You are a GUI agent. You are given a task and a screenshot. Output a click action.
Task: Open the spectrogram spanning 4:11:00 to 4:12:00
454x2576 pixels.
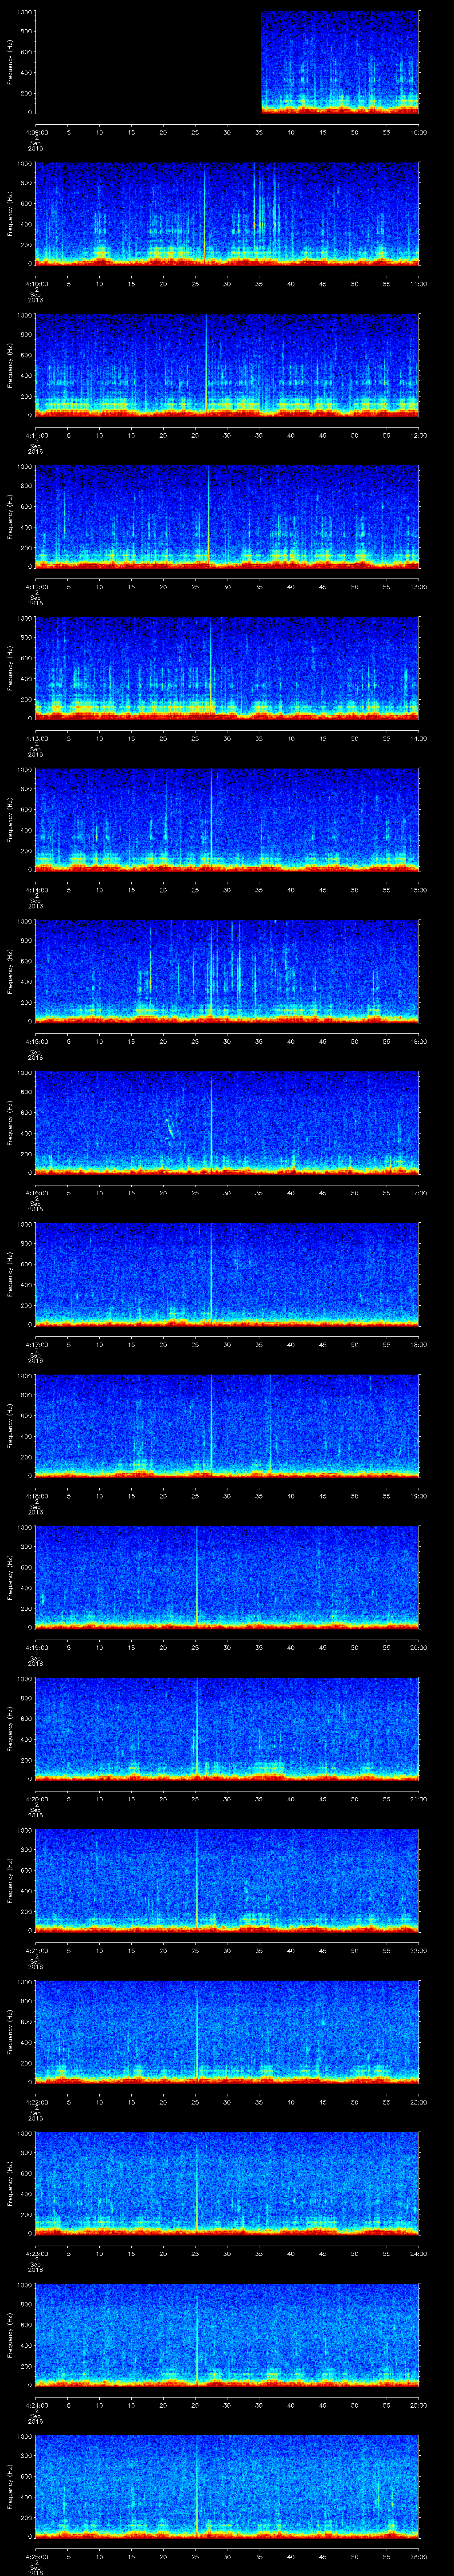point(227,365)
